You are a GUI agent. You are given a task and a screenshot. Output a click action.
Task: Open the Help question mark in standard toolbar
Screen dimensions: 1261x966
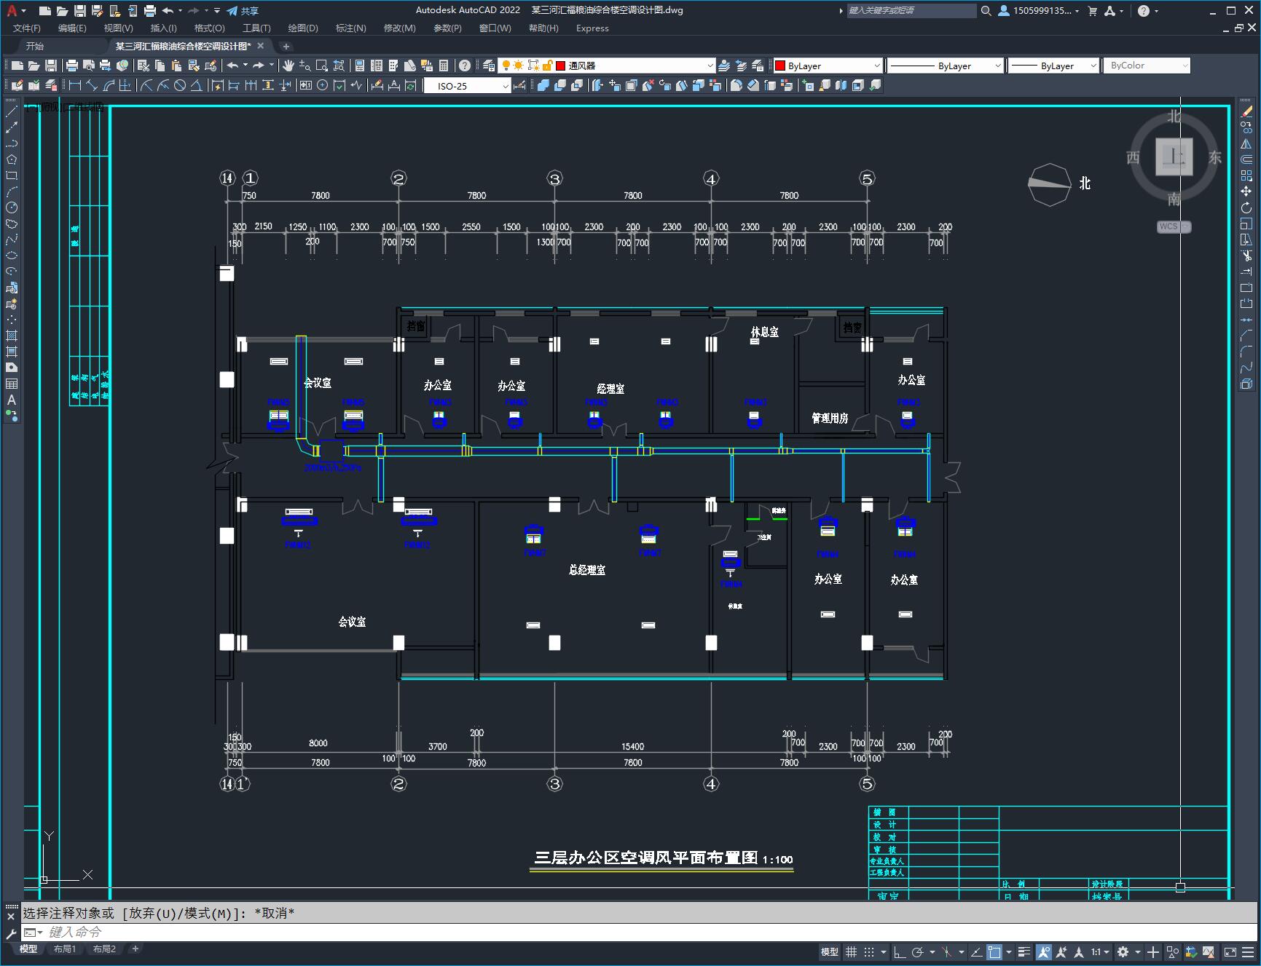465,66
